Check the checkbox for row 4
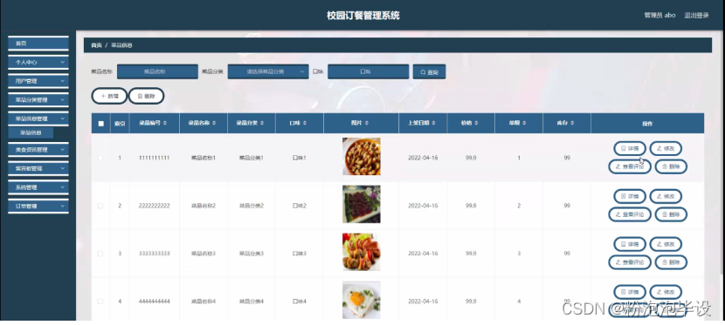This screenshot has width=725, height=325. tap(100, 301)
